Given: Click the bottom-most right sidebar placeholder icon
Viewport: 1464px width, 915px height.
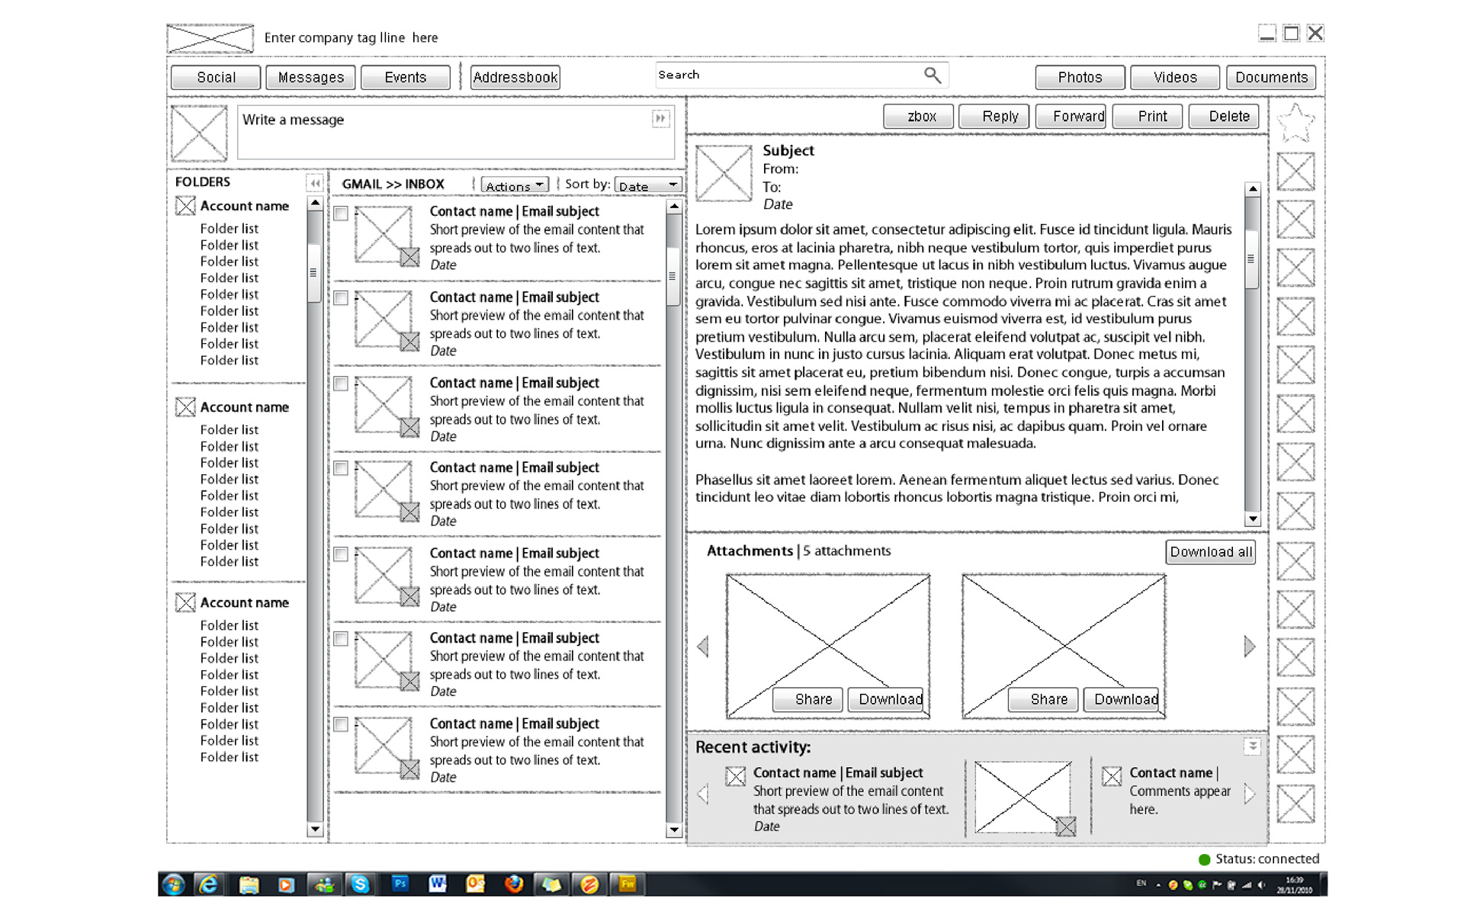Looking at the screenshot, I should click(x=1295, y=804).
